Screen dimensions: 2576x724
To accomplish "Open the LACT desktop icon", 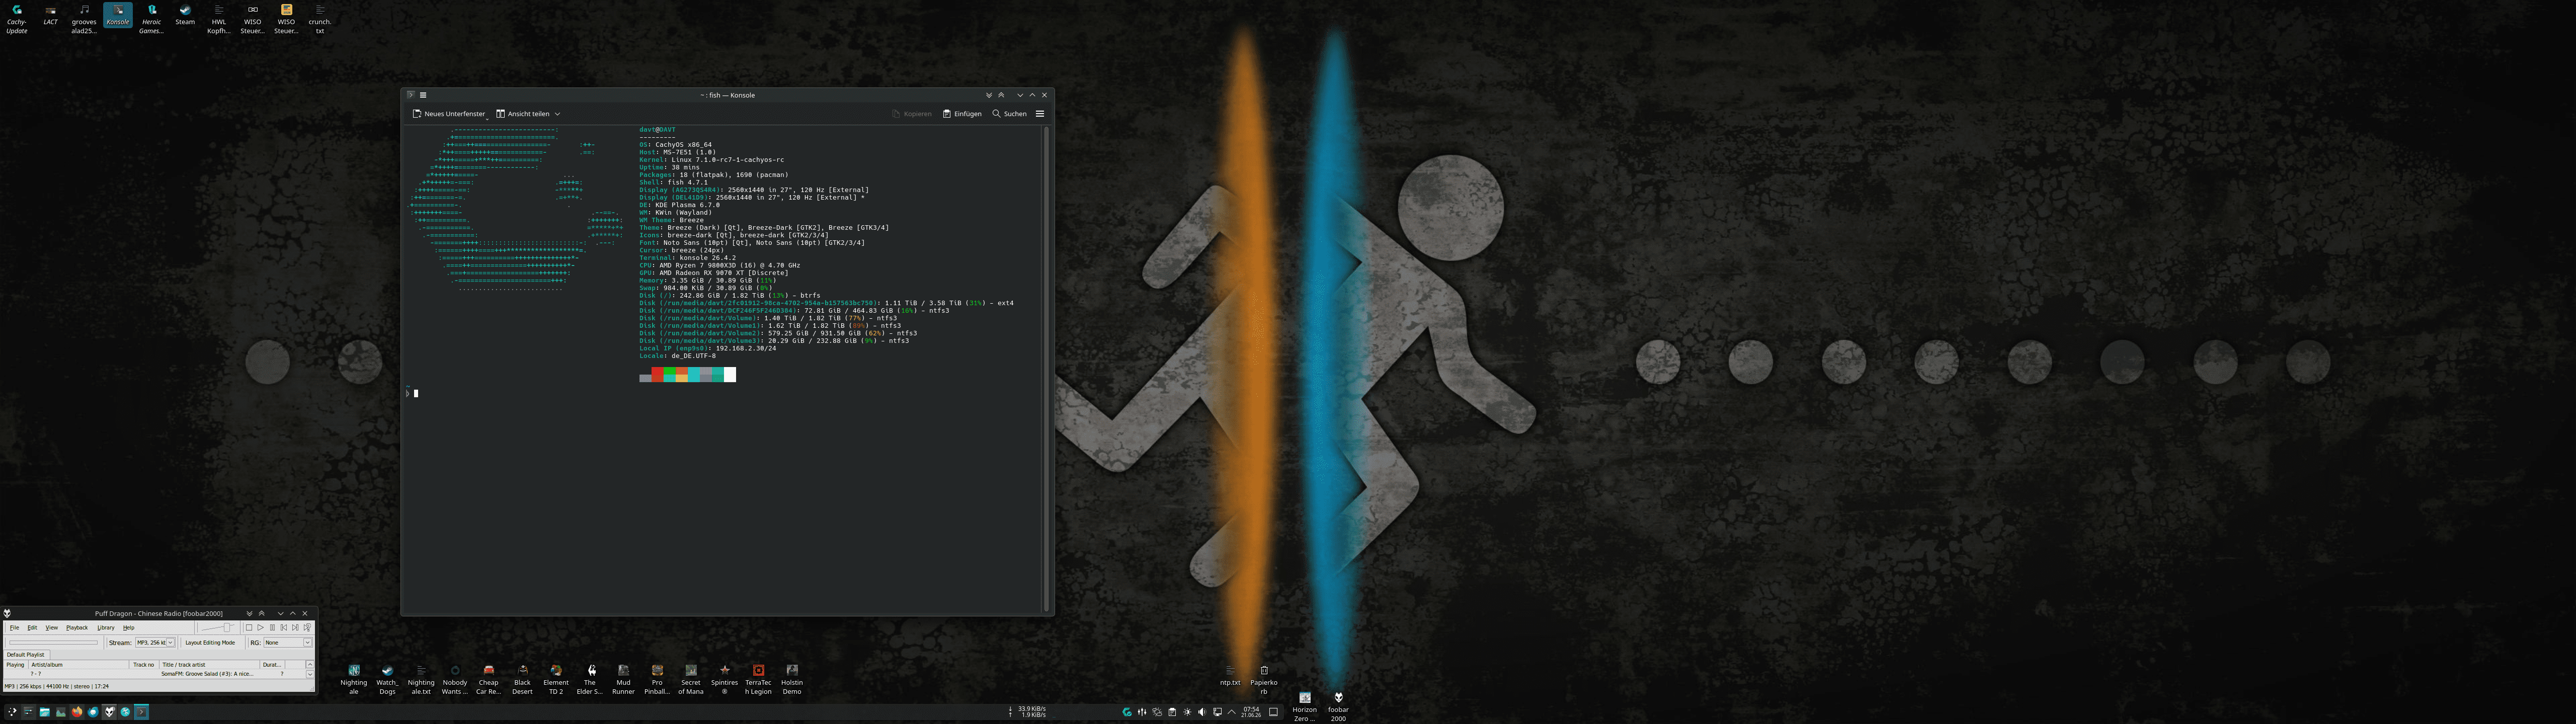I will tap(50, 16).
